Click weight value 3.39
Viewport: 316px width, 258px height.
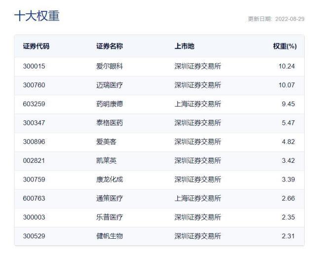point(288,180)
